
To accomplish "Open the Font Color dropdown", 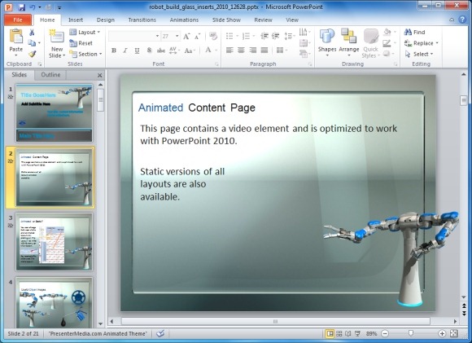I will [x=216, y=51].
